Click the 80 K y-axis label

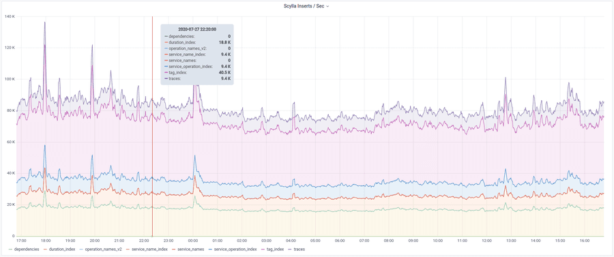10,110
